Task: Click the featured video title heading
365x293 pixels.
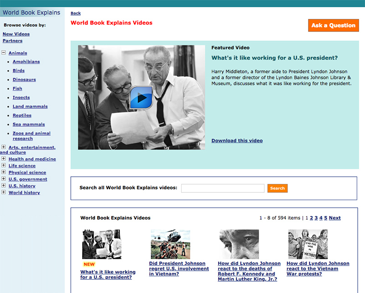Action: click(275, 58)
